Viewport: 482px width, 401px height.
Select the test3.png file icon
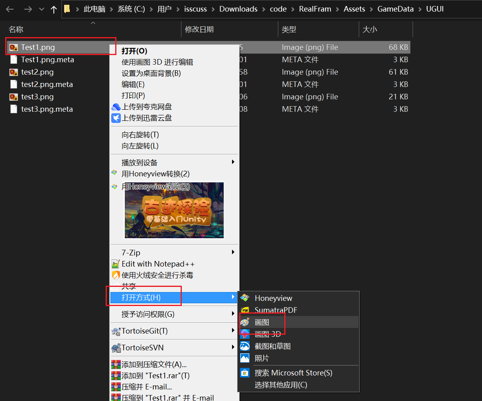[14, 97]
